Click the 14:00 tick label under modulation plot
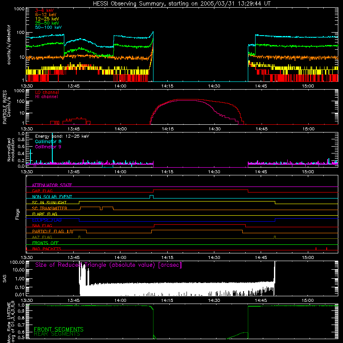 (120, 172)
